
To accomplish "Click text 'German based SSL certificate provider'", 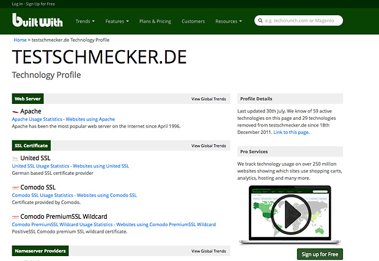I will click(x=53, y=173).
